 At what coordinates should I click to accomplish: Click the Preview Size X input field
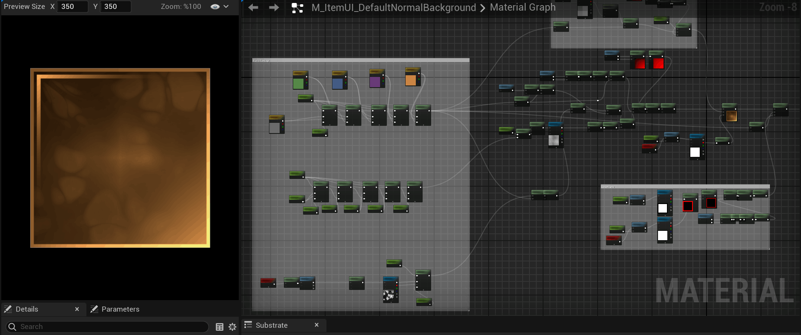(72, 6)
